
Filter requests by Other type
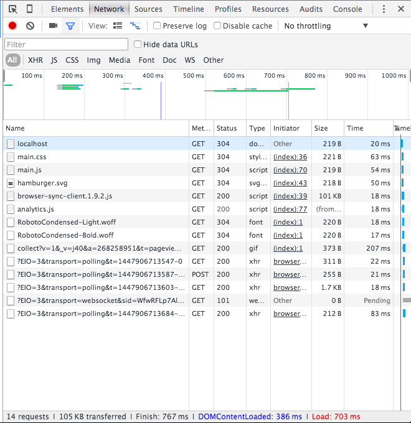(x=214, y=60)
